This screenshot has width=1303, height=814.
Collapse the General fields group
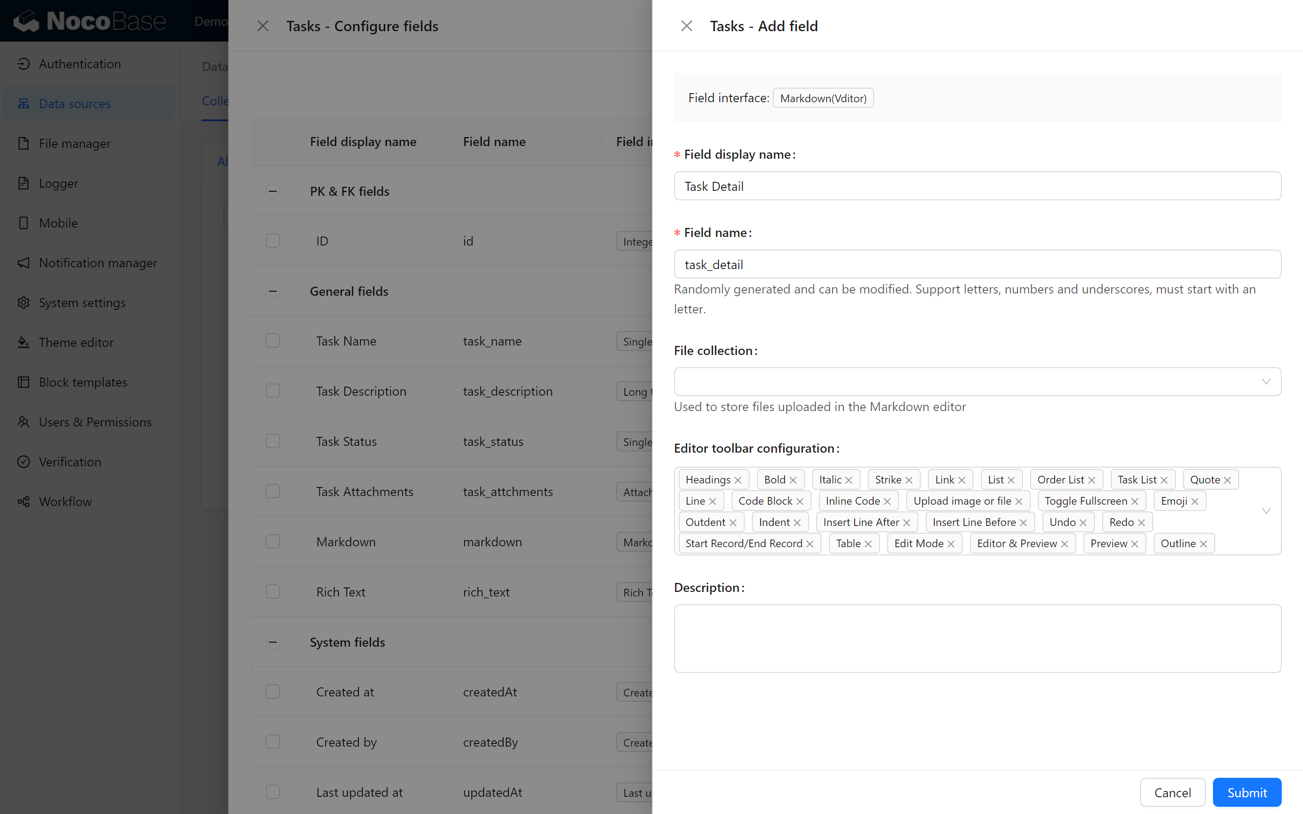(x=273, y=291)
